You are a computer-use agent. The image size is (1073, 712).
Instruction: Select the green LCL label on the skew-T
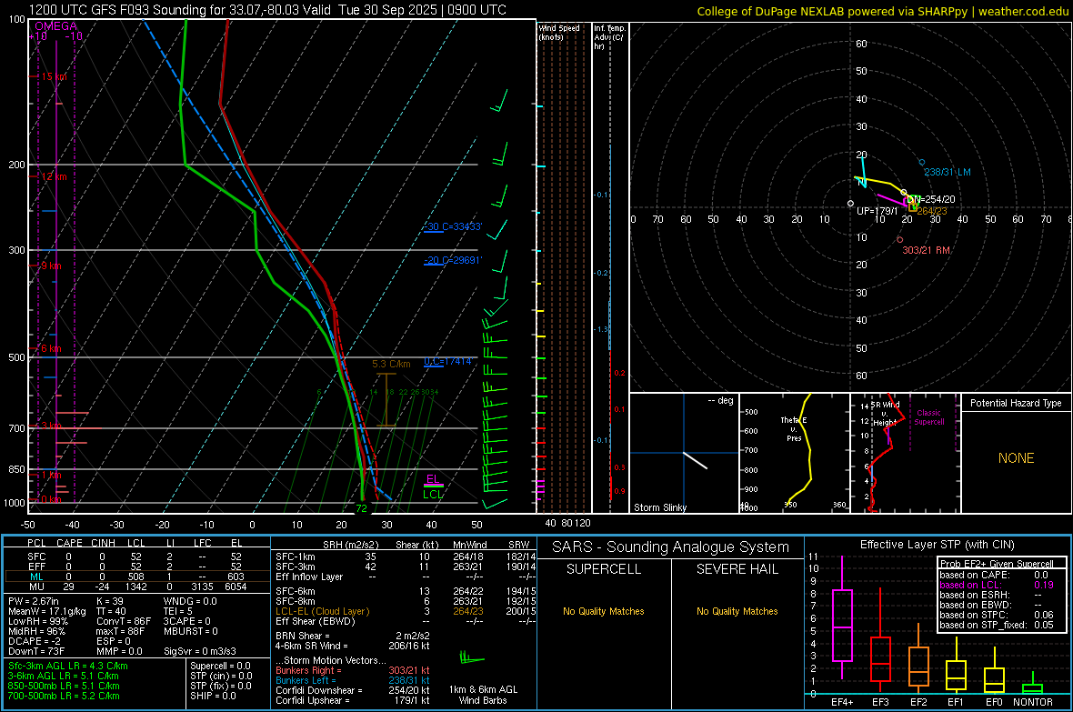(x=433, y=494)
